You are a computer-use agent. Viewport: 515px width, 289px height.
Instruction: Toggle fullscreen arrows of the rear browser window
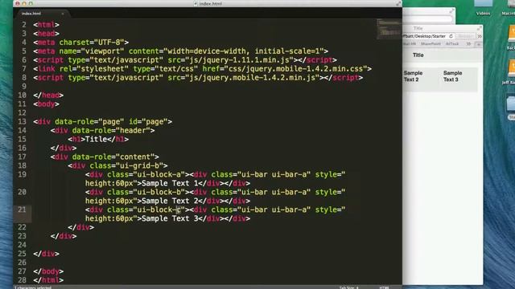click(x=451, y=11)
